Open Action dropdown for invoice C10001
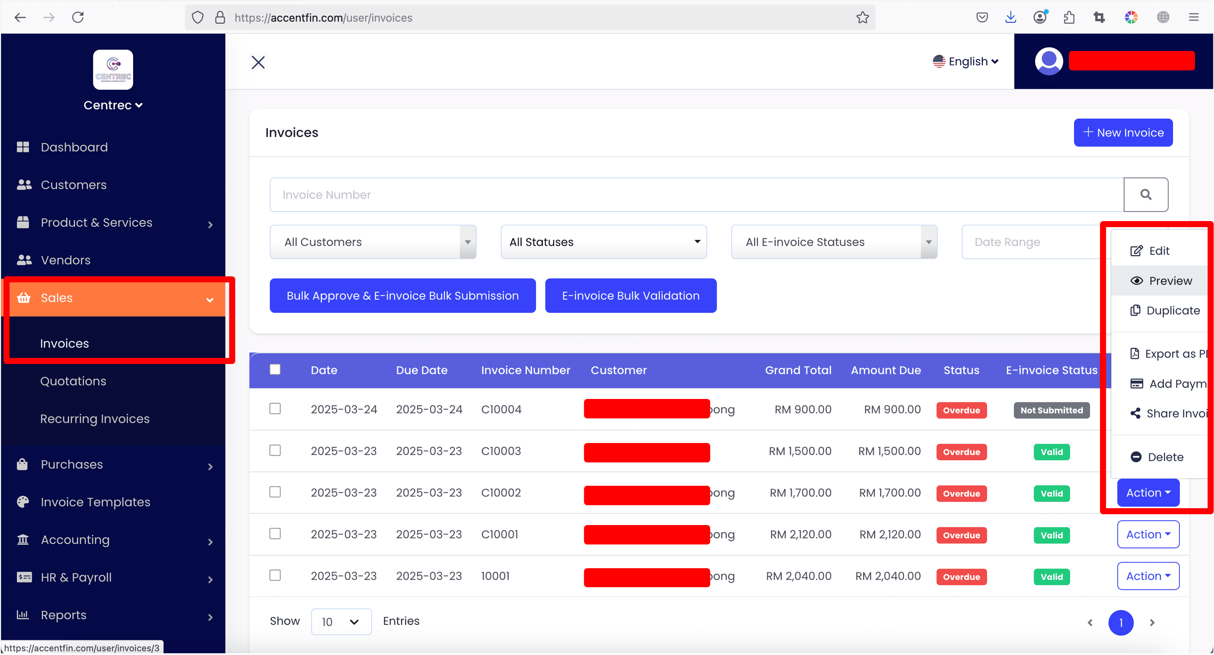 click(1147, 535)
